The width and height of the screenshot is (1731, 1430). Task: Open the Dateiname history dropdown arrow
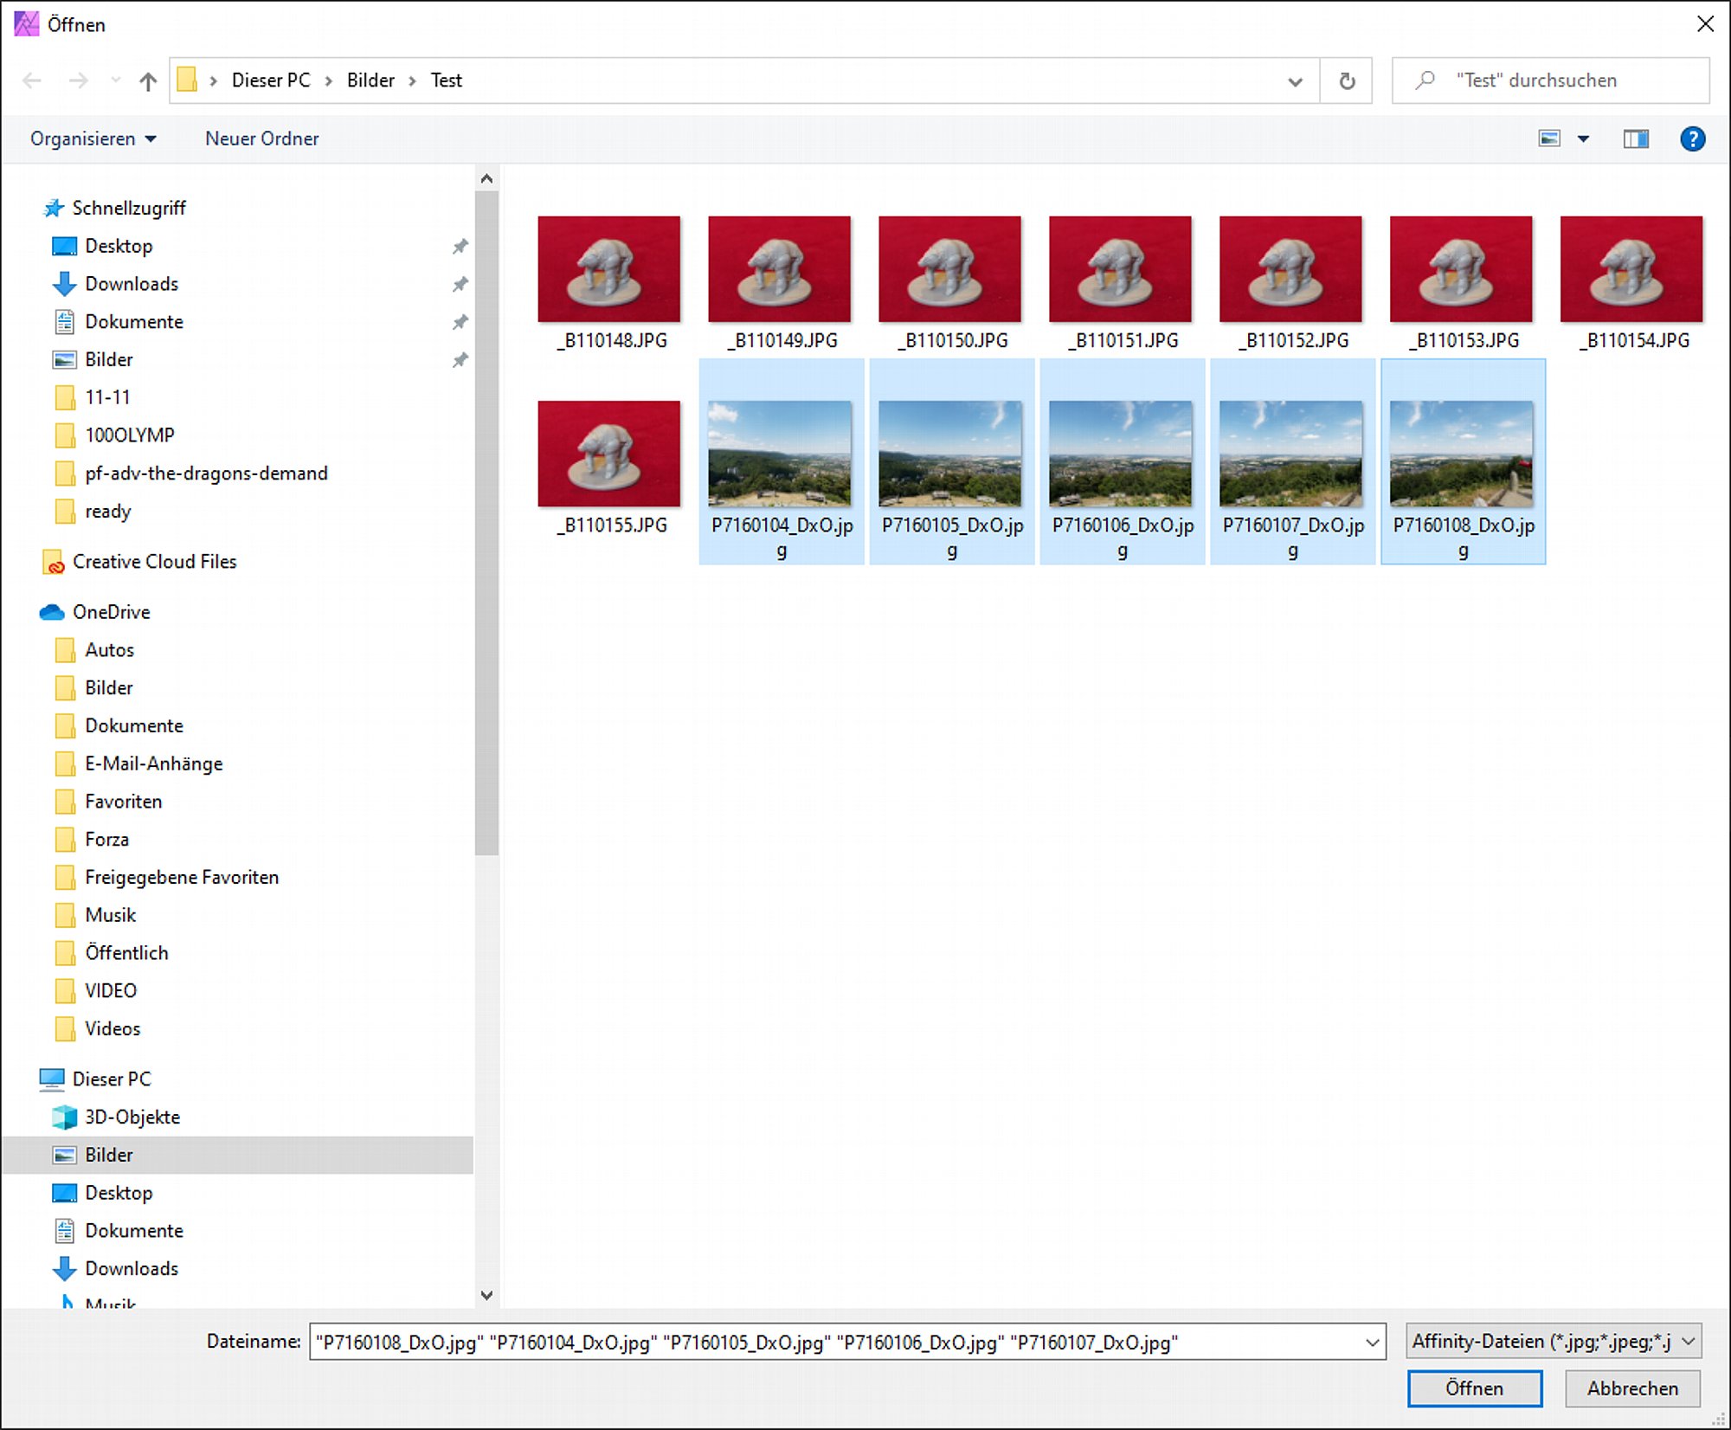coord(1372,1343)
